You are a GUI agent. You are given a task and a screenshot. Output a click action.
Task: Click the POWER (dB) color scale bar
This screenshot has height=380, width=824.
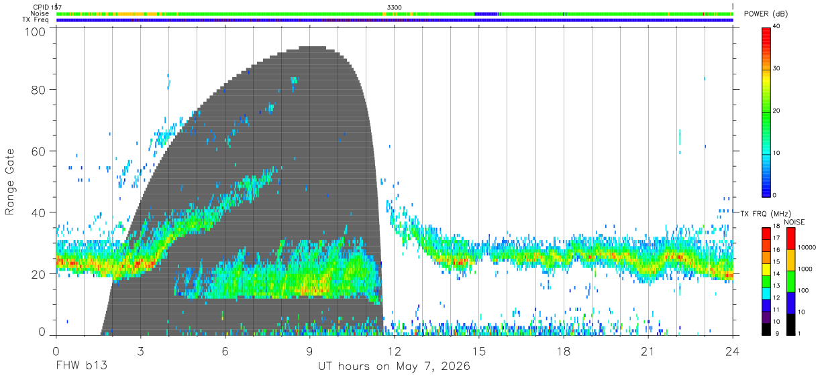[x=766, y=111]
